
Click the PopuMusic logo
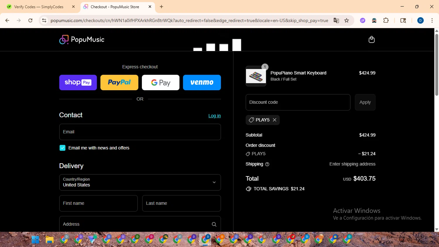(x=82, y=40)
